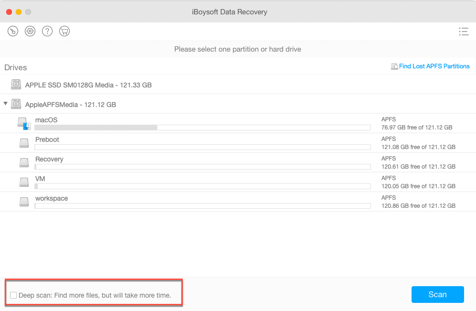The height and width of the screenshot is (311, 476).
Task: Click the VM volume icon
Action: 24,182
